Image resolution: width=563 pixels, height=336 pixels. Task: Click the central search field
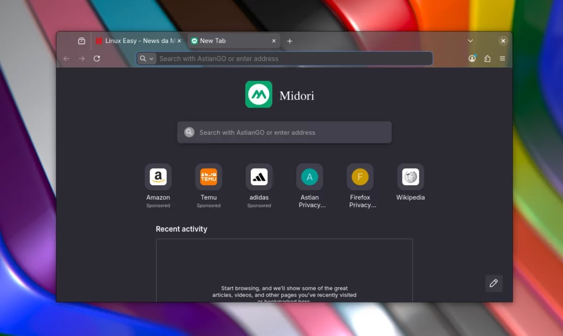coord(284,132)
